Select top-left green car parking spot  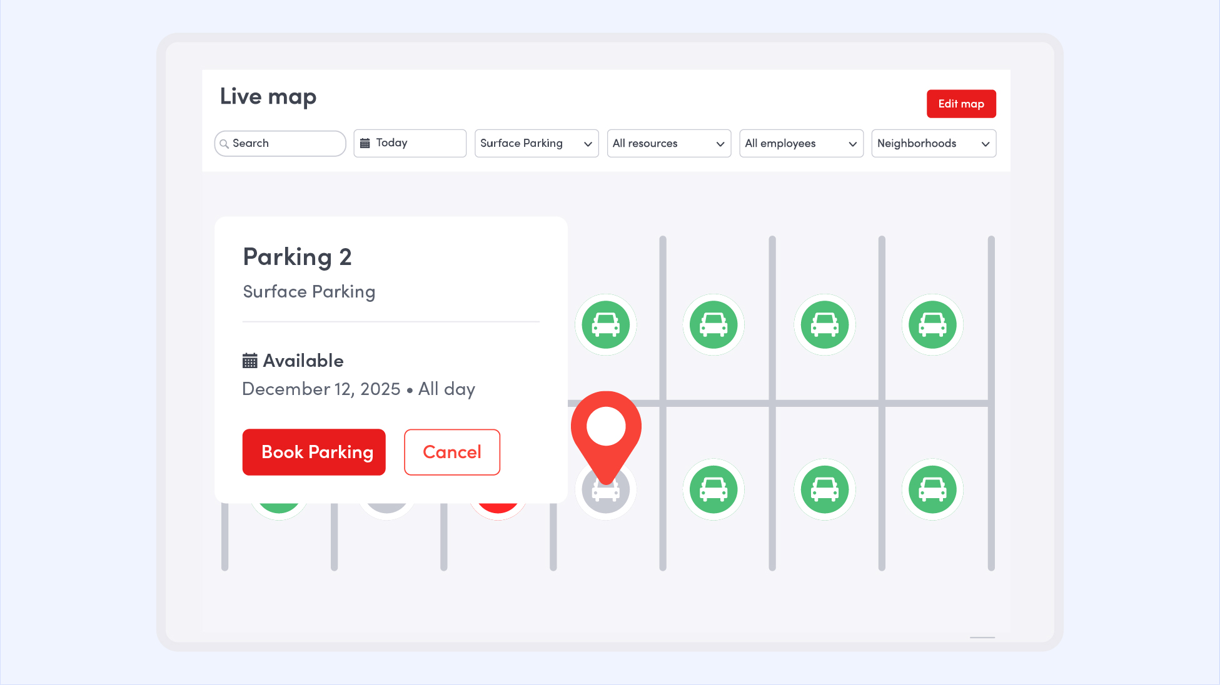(x=605, y=325)
